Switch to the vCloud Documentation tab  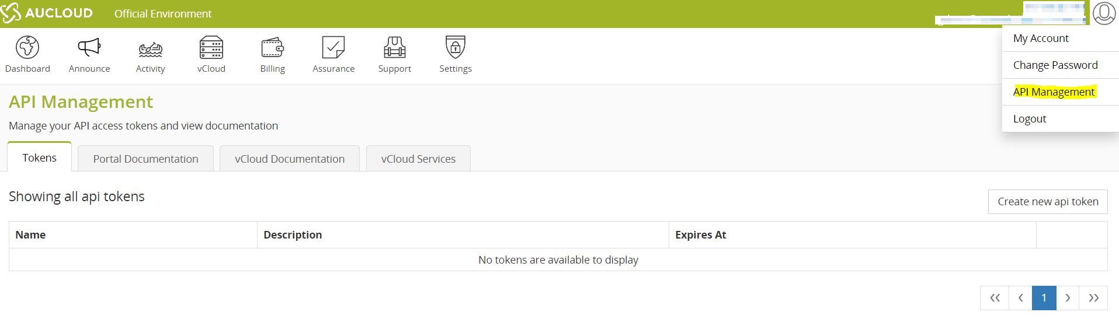pyautogui.click(x=290, y=159)
